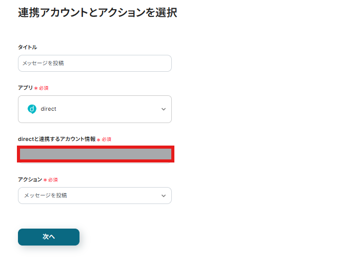Click the directと連携するアカウント情報 label
This screenshot has width=339, height=265.
[56, 139]
